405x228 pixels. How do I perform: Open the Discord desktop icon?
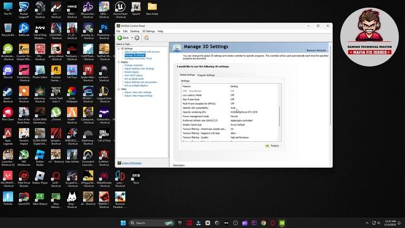point(8,72)
